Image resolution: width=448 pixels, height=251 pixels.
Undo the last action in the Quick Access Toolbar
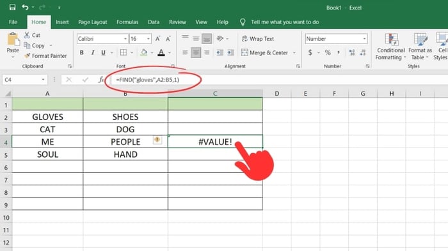25,7
